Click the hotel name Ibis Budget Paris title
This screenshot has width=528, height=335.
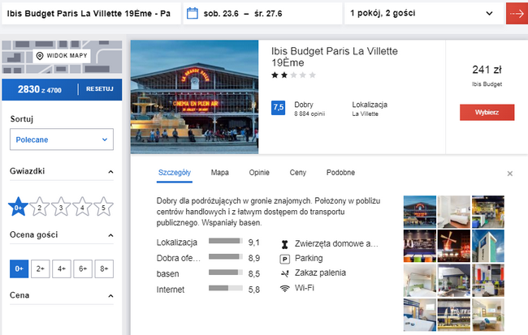point(335,57)
